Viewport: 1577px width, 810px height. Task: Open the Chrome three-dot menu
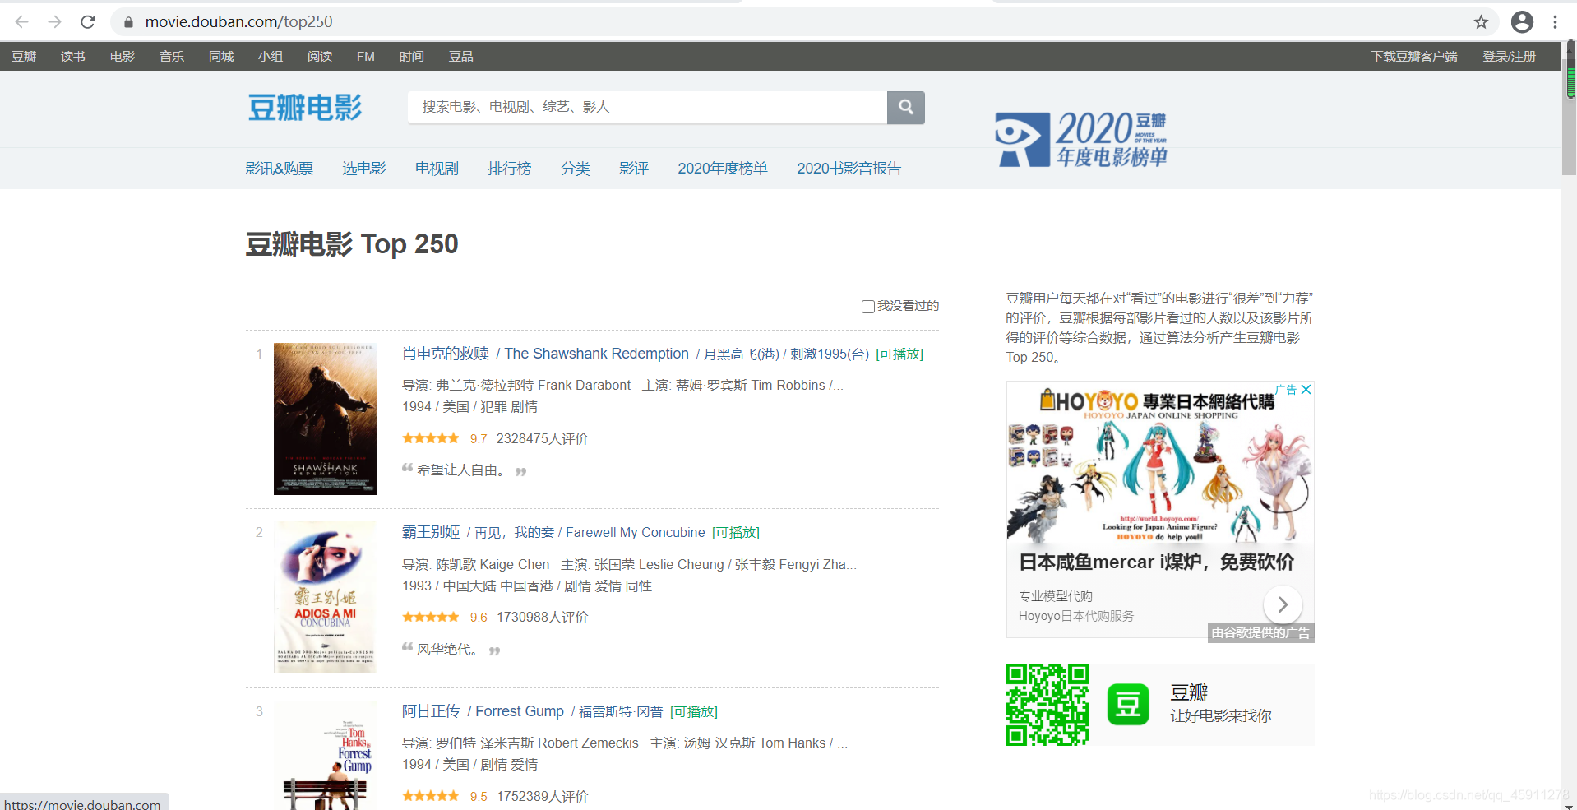coord(1555,22)
